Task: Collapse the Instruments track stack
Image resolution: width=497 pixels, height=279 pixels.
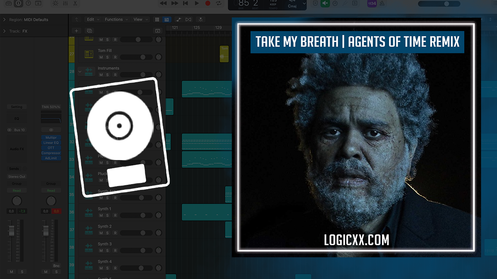Action: pos(80,72)
